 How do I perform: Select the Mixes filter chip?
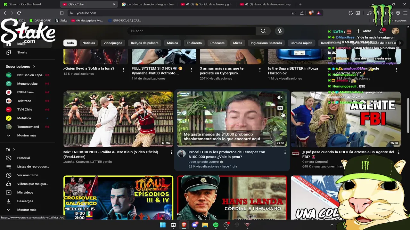coord(238,43)
